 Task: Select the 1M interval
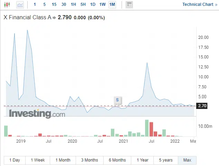(112, 4)
